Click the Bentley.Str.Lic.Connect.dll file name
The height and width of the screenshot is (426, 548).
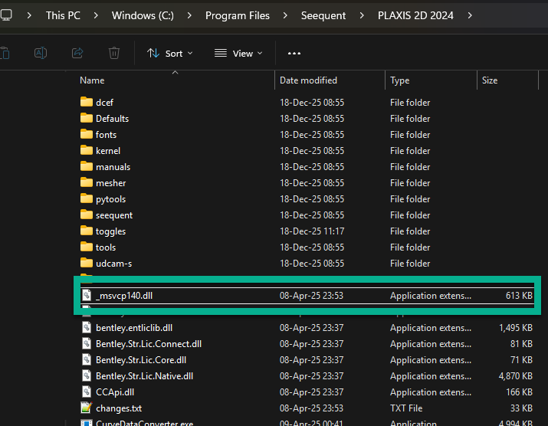point(149,344)
